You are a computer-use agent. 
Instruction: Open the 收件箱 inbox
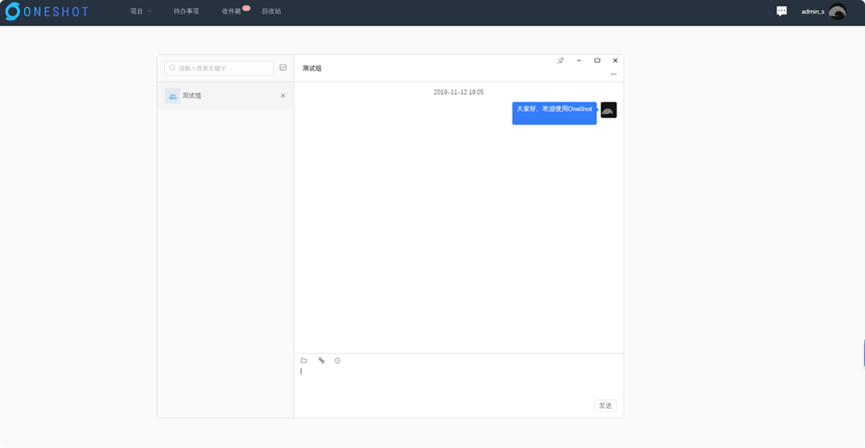[x=231, y=11]
